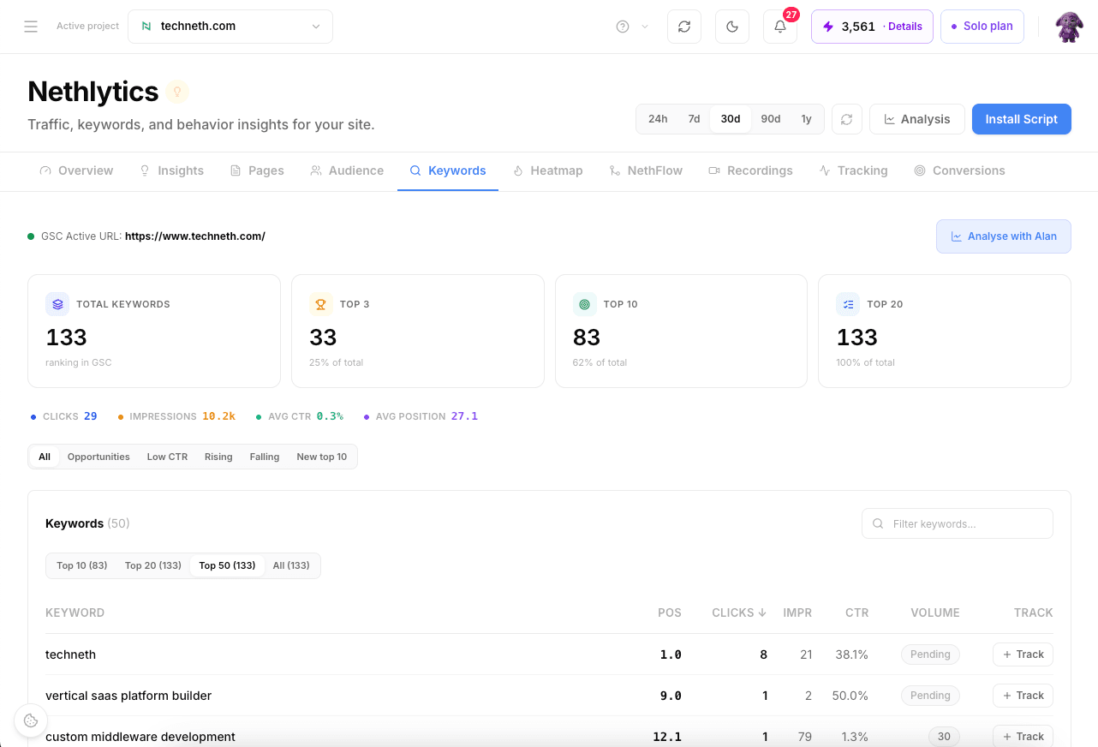Click the Top 3 trophy icon

click(x=321, y=304)
